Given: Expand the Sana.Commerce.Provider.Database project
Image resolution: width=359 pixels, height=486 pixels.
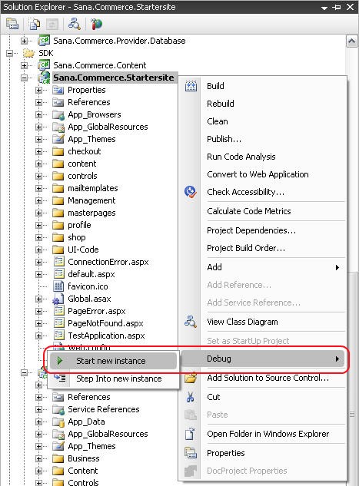Looking at the screenshot, I should coord(24,41).
